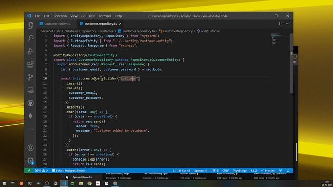Open the File menu
This screenshot has height=187, width=333.
[x=37, y=16]
